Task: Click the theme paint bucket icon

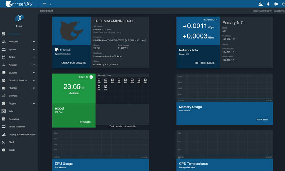Action: (260, 4)
